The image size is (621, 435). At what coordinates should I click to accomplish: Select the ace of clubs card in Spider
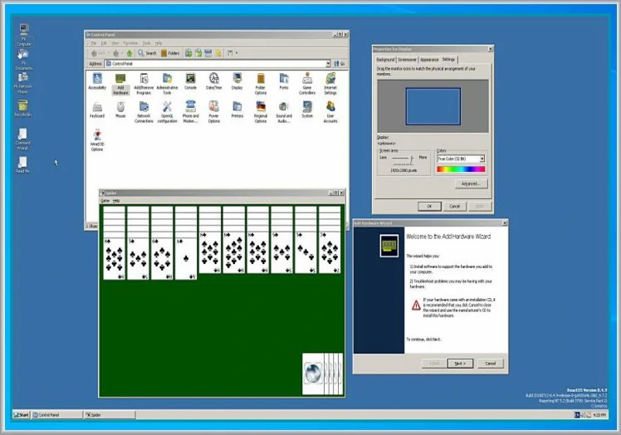[186, 259]
